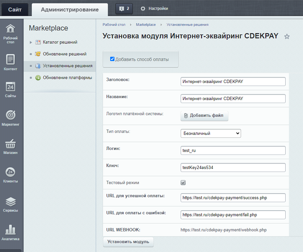Click the URL для успешной оплаты field
303x252 pixels.
[233, 198]
